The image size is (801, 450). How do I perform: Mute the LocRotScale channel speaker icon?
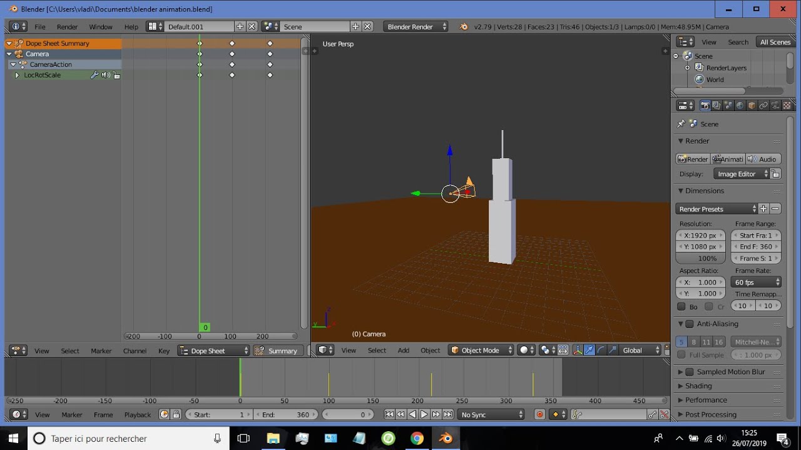pos(105,75)
